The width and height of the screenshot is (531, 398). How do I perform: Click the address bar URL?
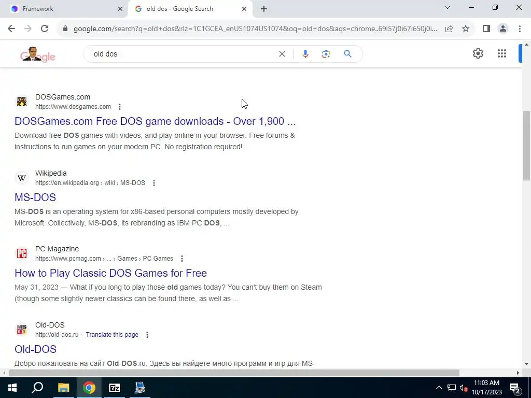point(255,29)
